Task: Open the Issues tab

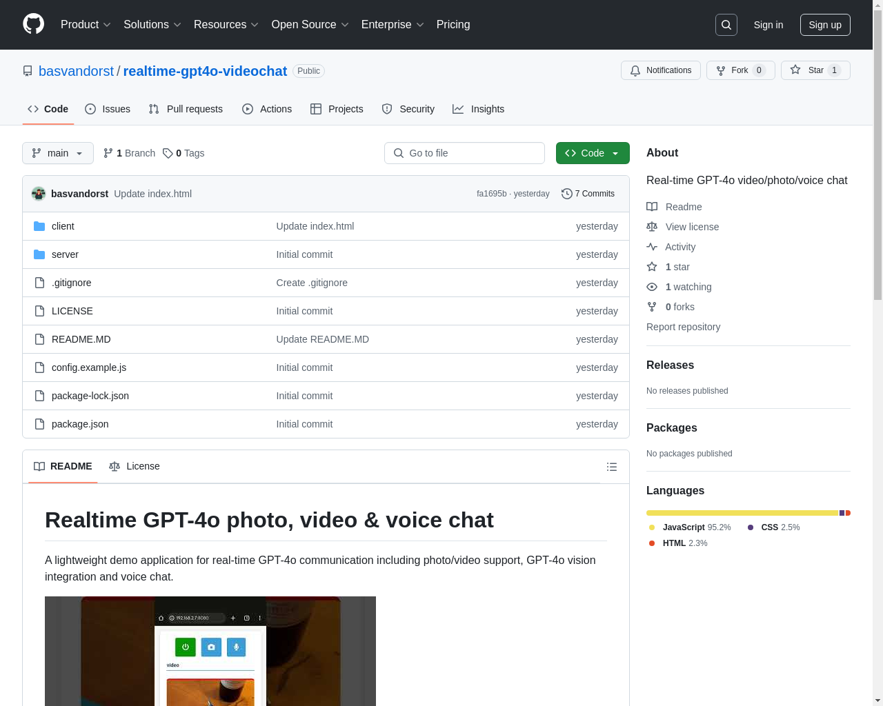Action: point(108,109)
